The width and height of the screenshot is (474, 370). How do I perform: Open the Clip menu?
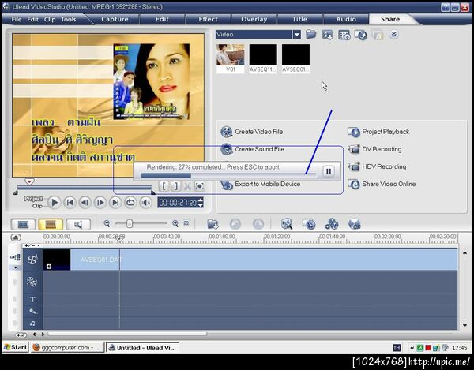tap(50, 19)
